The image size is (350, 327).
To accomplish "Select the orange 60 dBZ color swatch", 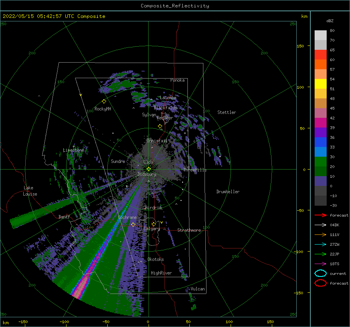I will (320, 64).
